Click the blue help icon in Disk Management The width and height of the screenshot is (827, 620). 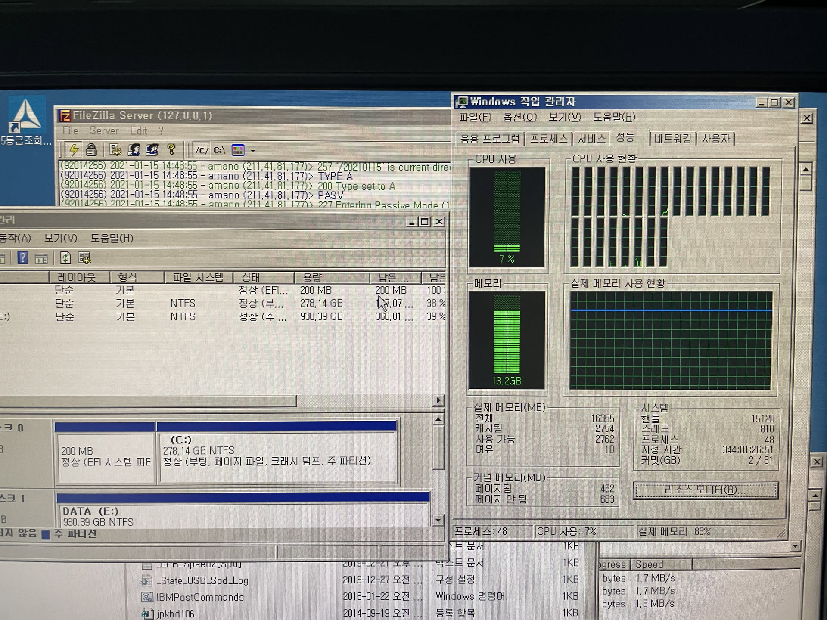click(22, 258)
